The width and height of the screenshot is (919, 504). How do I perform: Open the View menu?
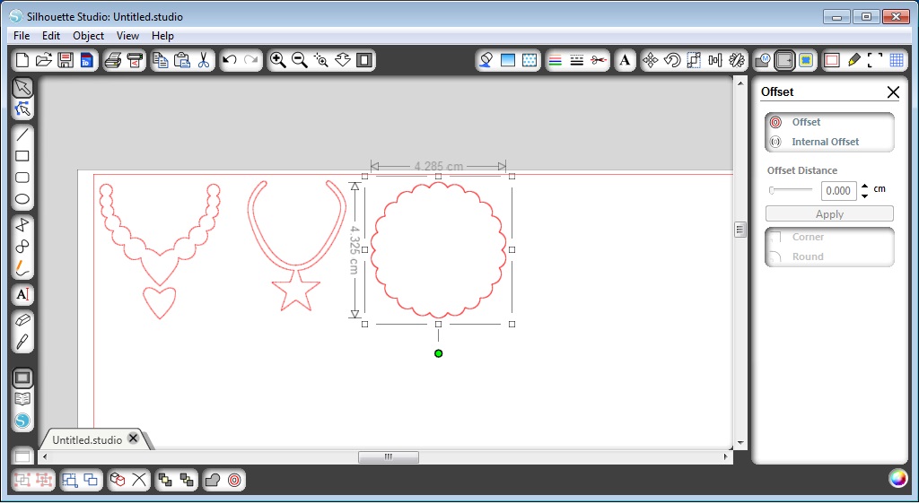pyautogui.click(x=127, y=36)
